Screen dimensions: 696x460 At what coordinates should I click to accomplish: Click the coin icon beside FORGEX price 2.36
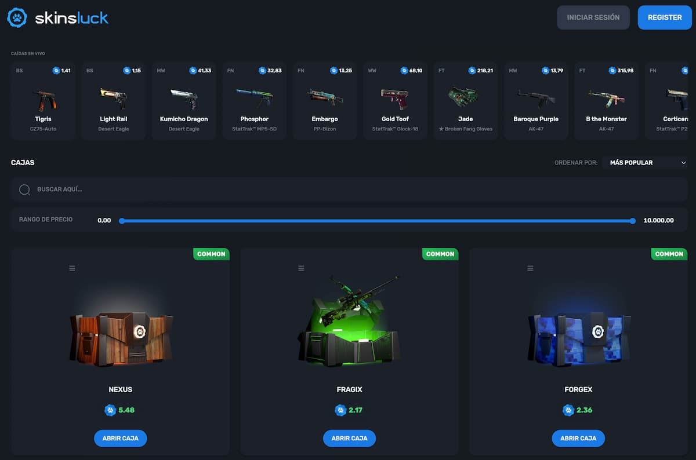568,410
